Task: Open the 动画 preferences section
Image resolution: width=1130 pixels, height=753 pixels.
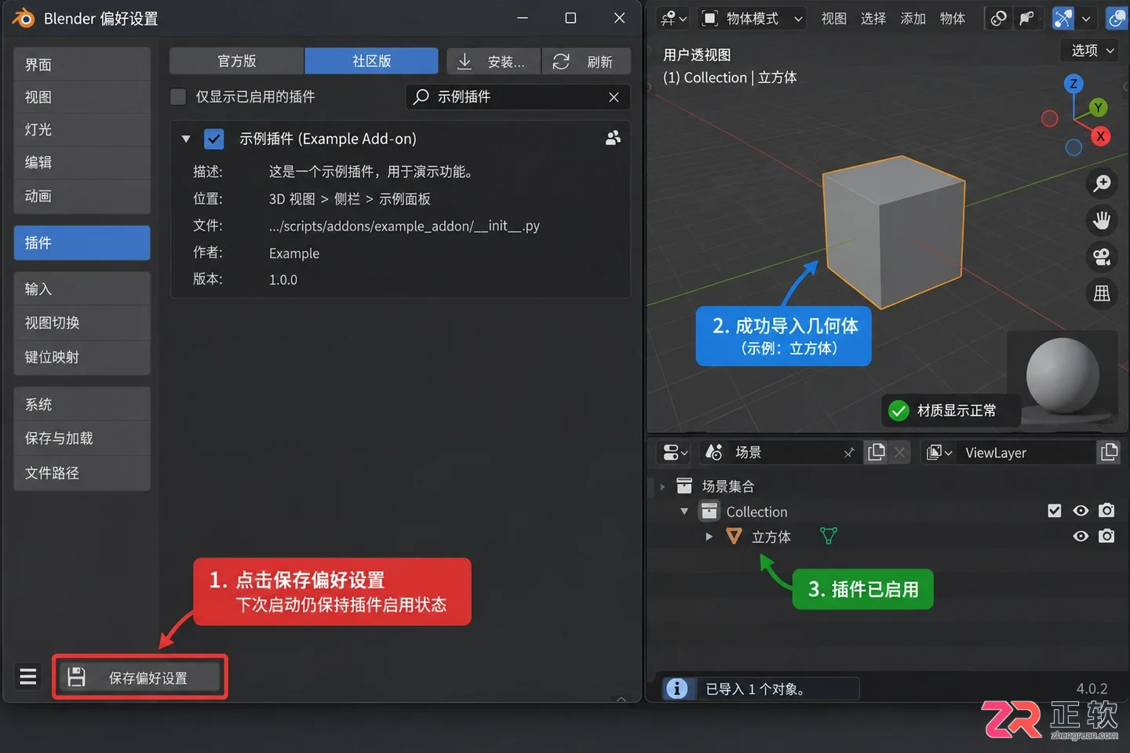Action: click(82, 196)
